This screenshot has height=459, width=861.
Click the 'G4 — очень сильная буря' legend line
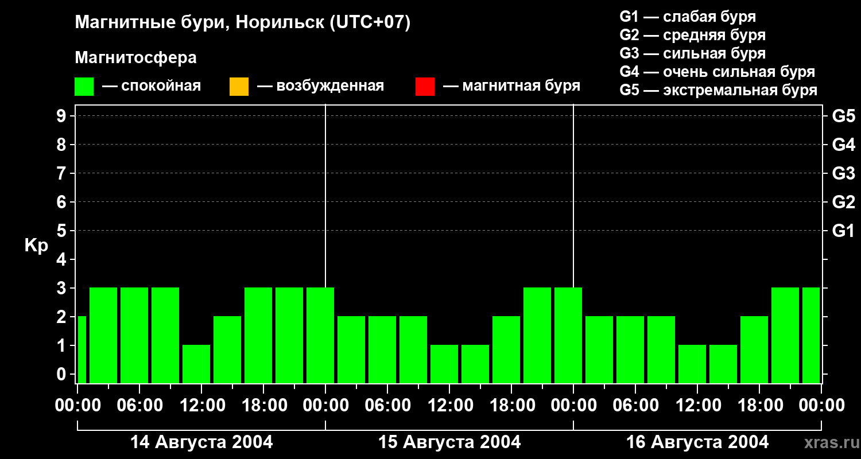[717, 72]
